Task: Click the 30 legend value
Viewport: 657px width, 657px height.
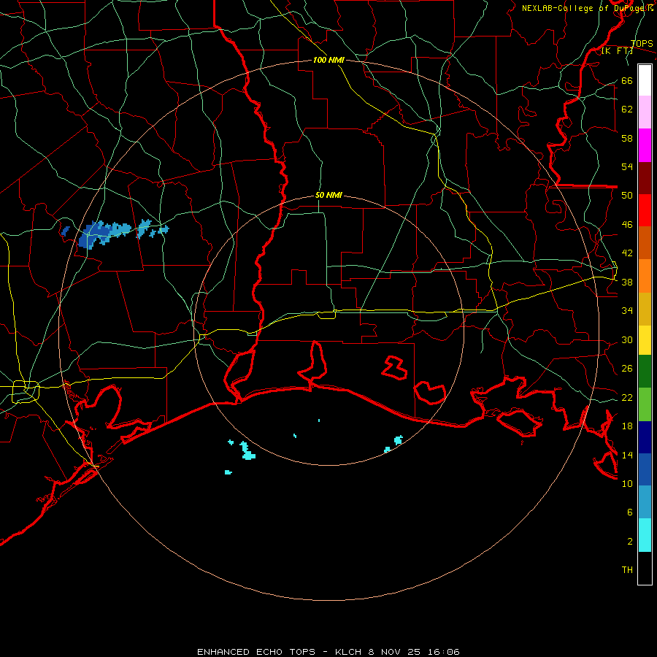Action: click(627, 339)
